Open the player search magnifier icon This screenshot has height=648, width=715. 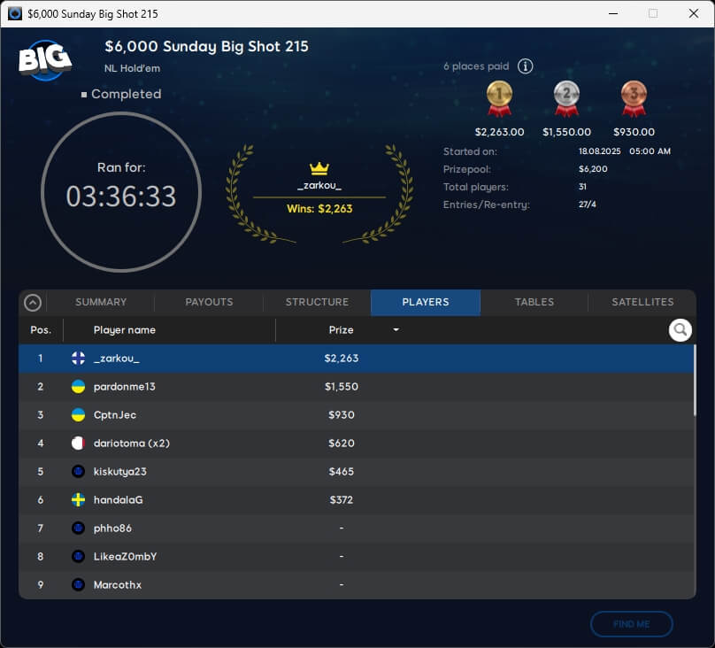680,330
